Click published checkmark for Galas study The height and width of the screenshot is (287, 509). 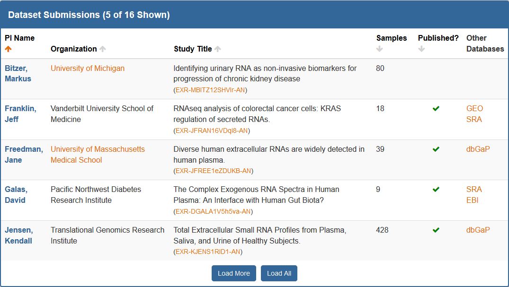click(x=436, y=190)
